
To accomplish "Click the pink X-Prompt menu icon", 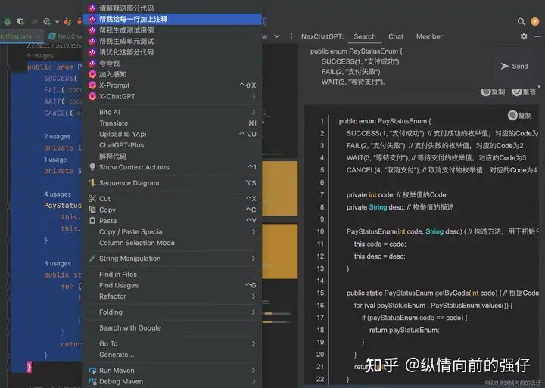I will (92, 85).
